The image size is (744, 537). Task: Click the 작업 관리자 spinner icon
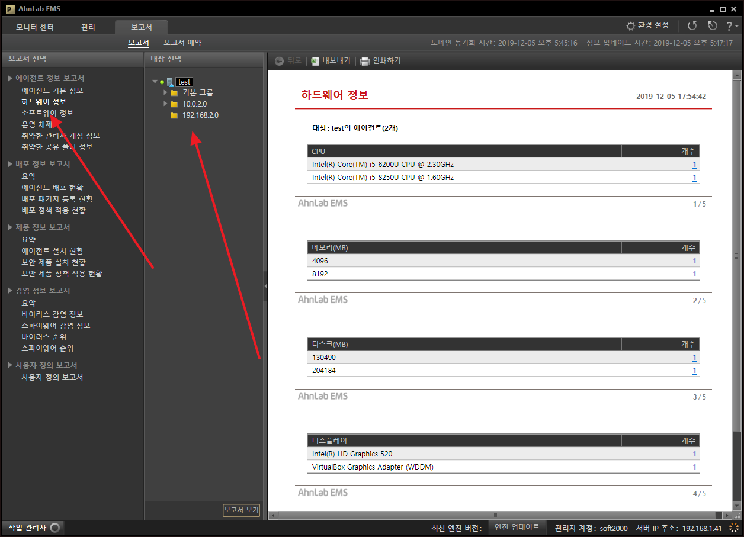click(x=55, y=528)
